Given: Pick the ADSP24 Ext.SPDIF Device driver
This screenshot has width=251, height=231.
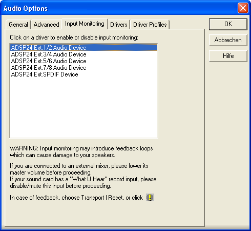Looking at the screenshot, I should tap(83, 74).
